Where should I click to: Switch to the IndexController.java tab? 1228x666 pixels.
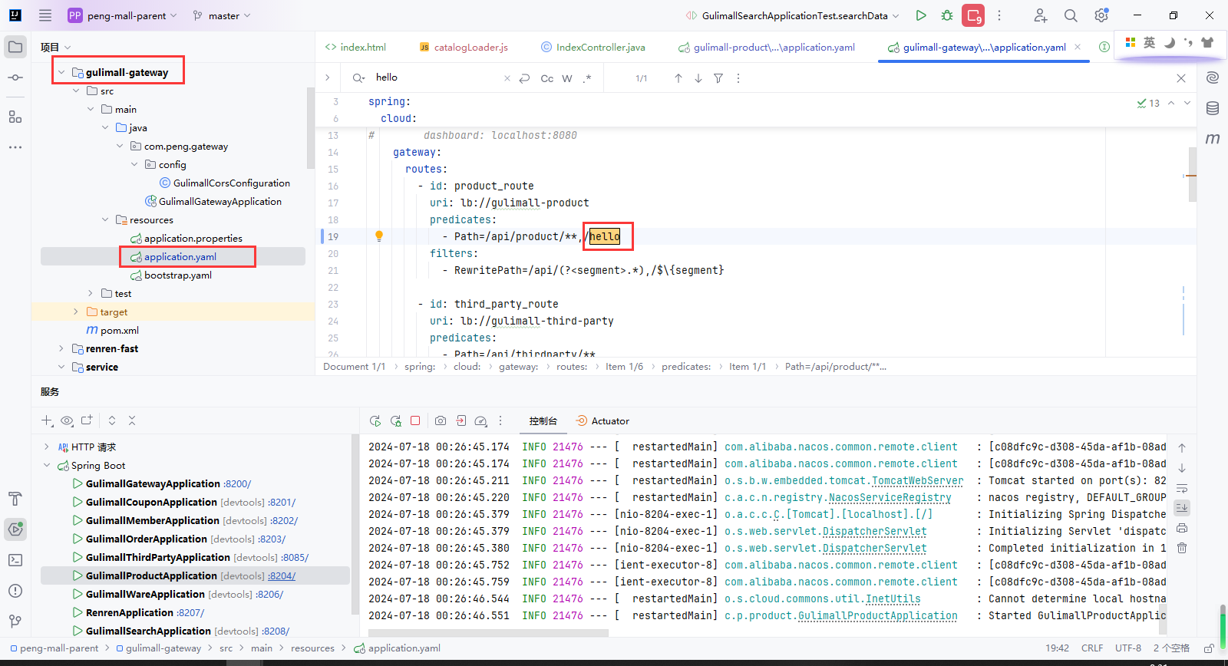point(593,47)
